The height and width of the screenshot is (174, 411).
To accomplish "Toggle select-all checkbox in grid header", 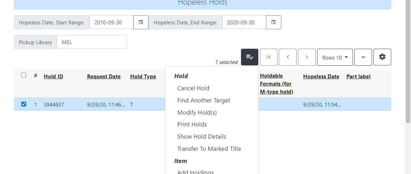I will pos(24,75).
